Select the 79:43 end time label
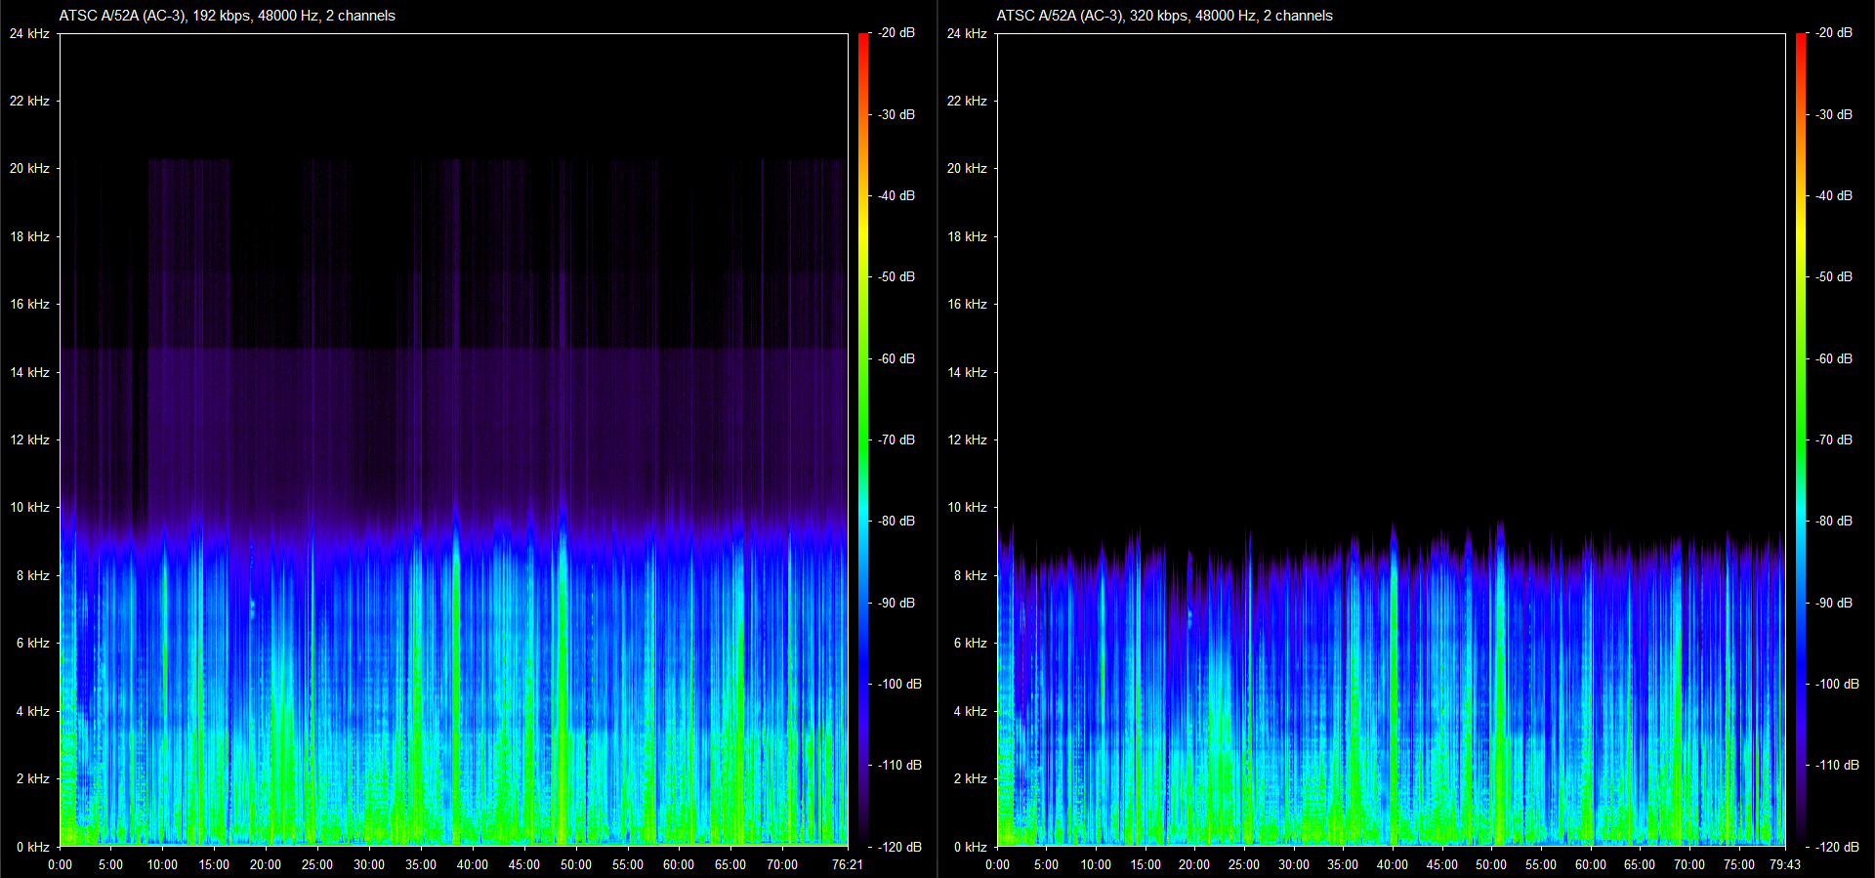 1784,864
